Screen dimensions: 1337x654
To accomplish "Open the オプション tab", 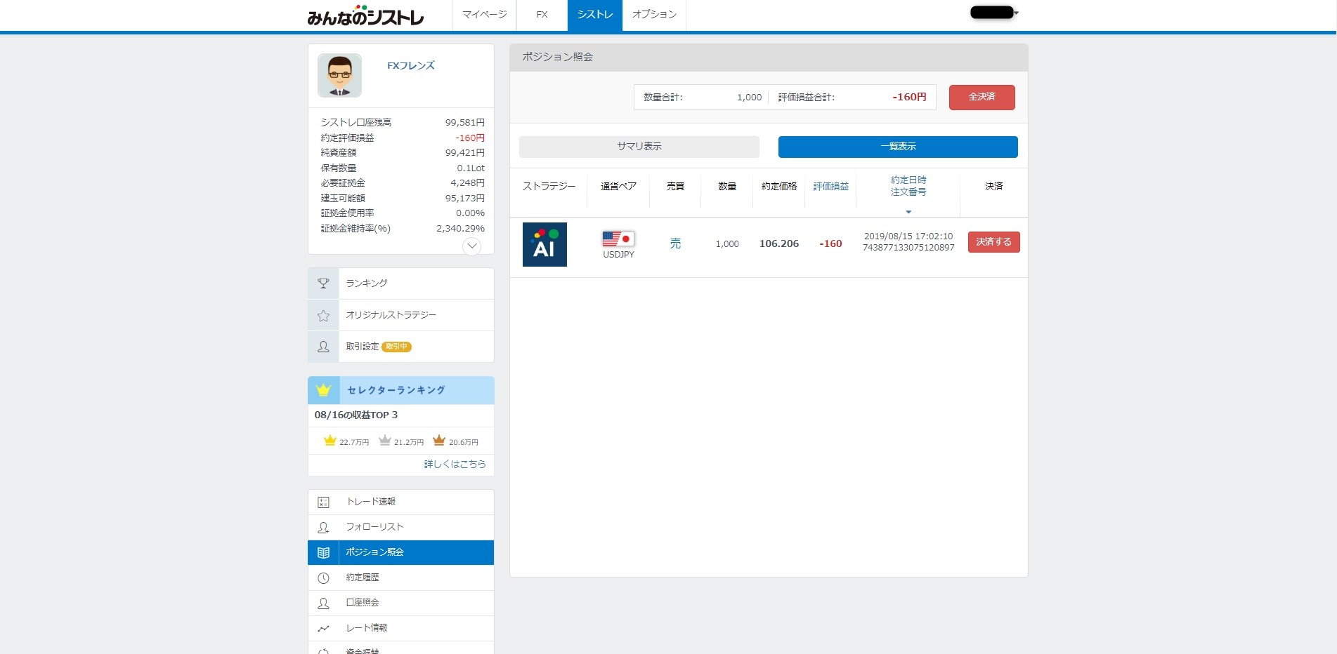I will pos(654,15).
